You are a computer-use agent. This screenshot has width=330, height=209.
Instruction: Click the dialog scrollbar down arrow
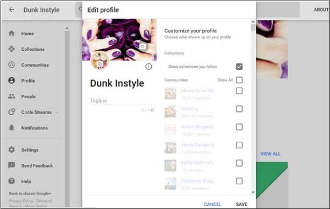(253, 192)
